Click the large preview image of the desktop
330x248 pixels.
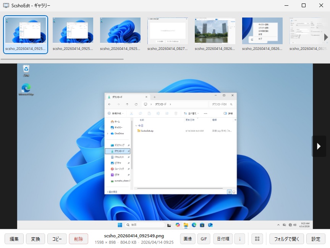point(165,146)
